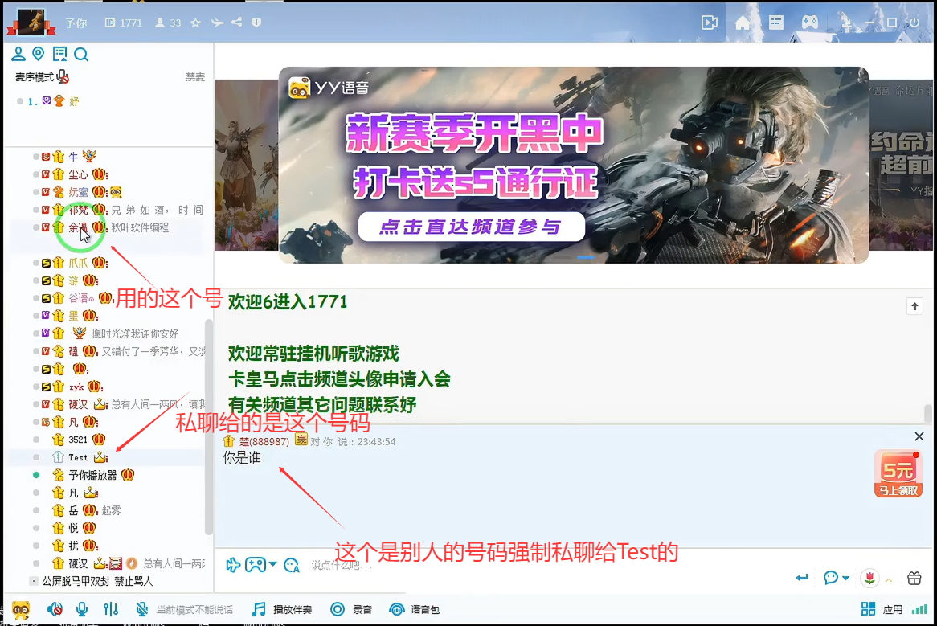The height and width of the screenshot is (626, 937).
Task: Expand the 公屏脱马甲双封 channel node
Action: click(x=33, y=581)
